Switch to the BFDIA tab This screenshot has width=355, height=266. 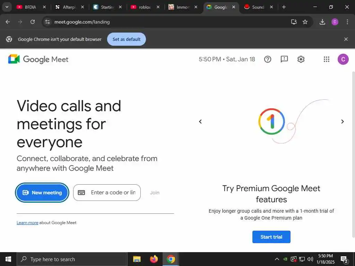click(x=31, y=7)
